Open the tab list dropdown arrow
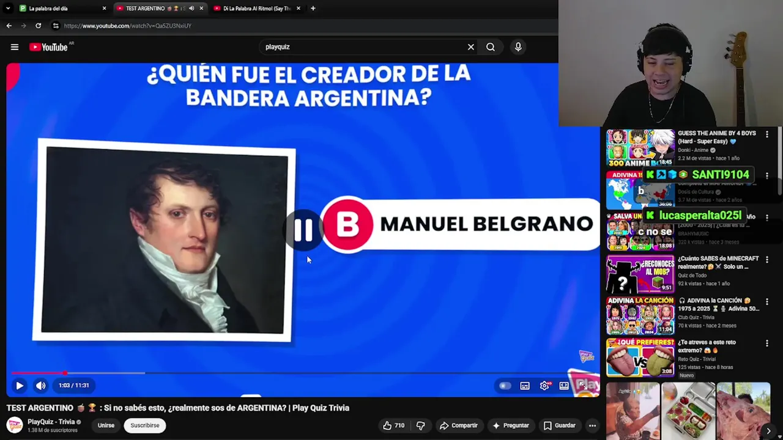The image size is (783, 440). (8, 9)
